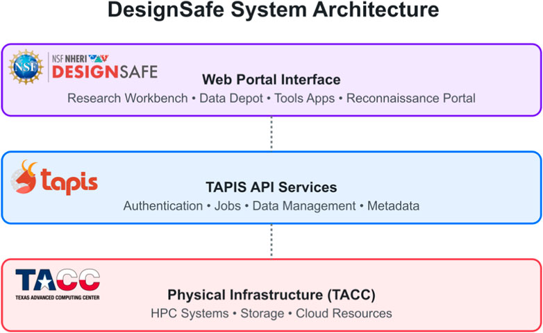
Task: Click the 'Metadata' text
Action: [394, 206]
